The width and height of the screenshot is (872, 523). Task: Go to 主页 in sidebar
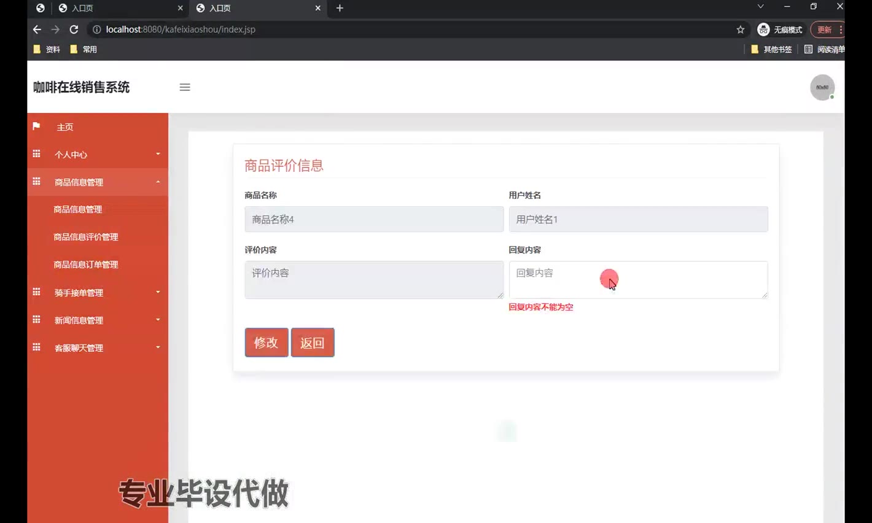pyautogui.click(x=64, y=127)
